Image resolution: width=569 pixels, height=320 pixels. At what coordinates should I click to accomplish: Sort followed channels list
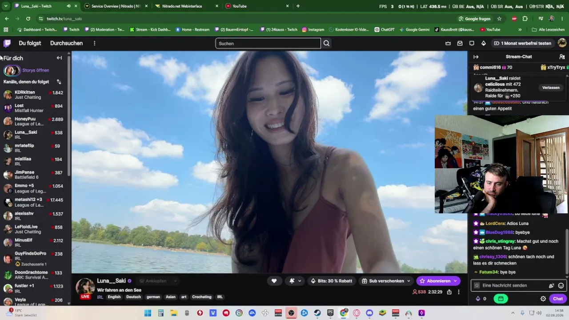click(x=59, y=82)
